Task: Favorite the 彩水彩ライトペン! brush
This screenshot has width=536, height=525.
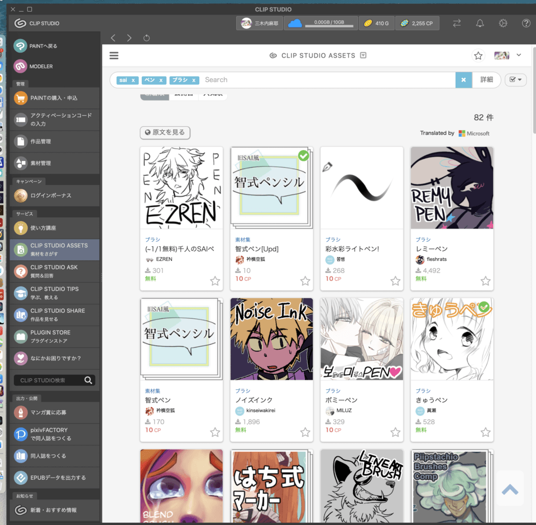Action: point(395,281)
